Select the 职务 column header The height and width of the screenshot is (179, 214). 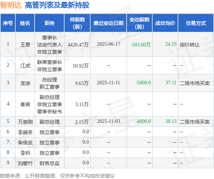[50, 23]
